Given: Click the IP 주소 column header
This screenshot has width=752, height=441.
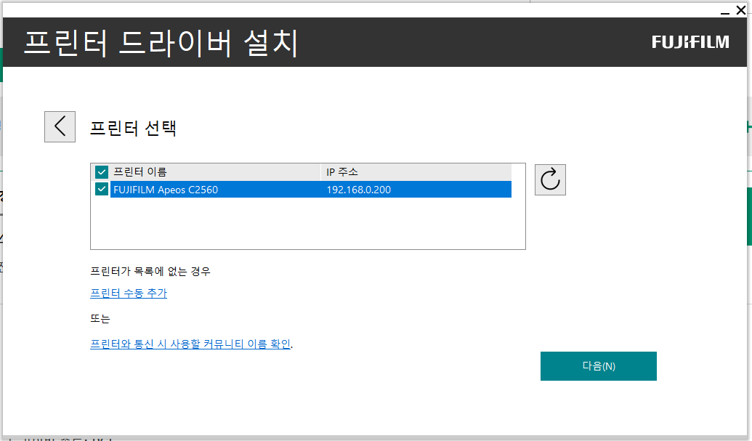Looking at the screenshot, I should [416, 171].
